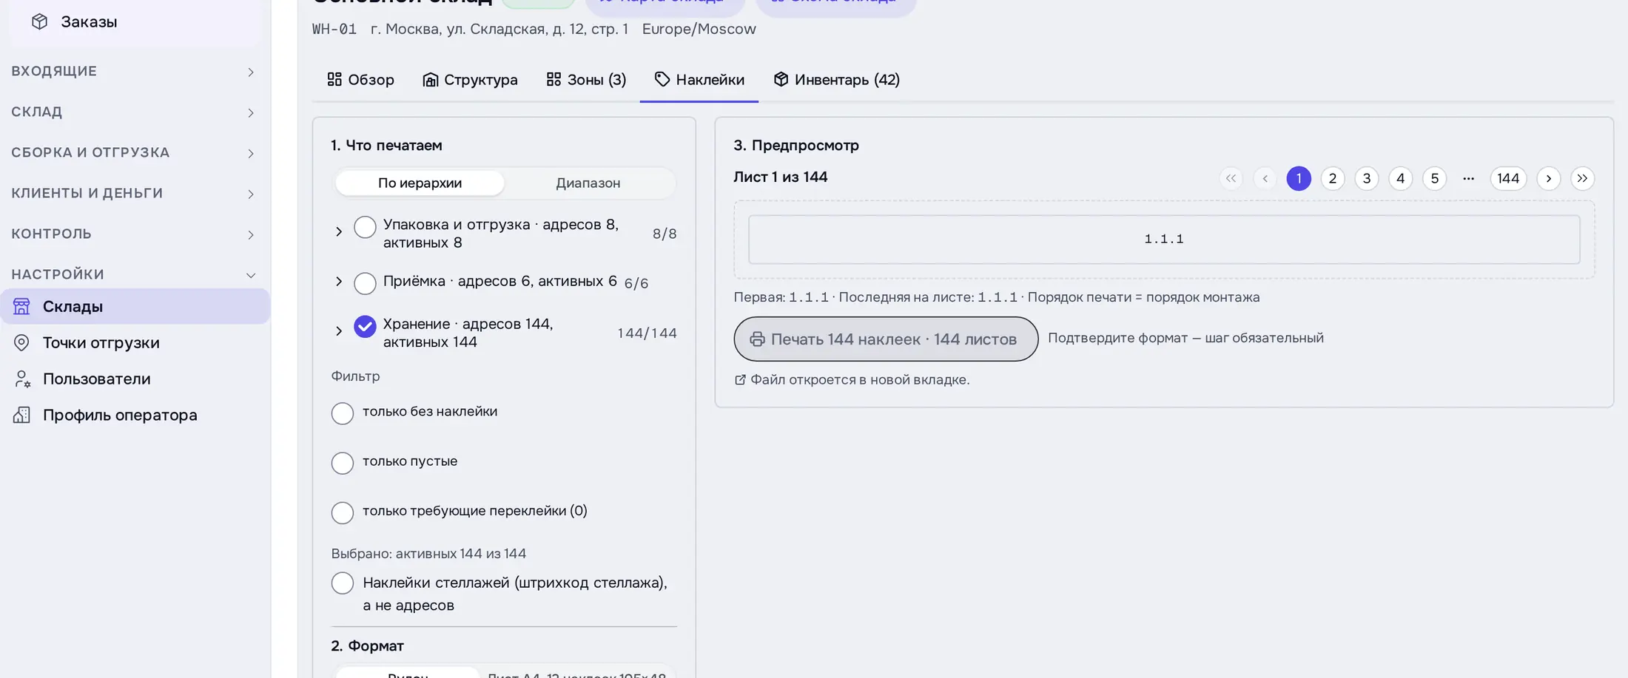Click the Обзор tab grid icon
The width and height of the screenshot is (1628, 678).
click(x=334, y=79)
